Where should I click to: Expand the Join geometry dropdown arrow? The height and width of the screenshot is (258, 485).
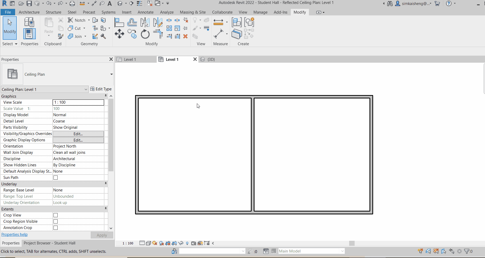[85, 36]
